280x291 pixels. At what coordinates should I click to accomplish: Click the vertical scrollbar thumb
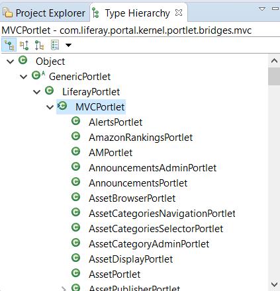coord(274,77)
